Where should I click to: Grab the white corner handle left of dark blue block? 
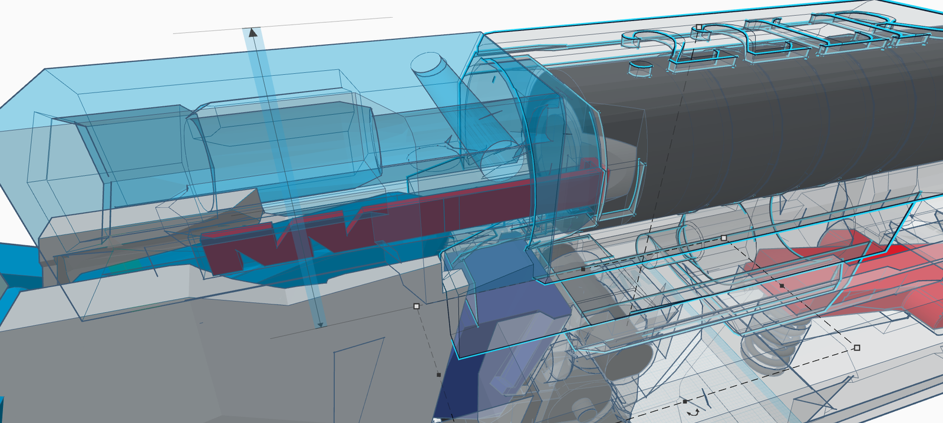coord(417,306)
